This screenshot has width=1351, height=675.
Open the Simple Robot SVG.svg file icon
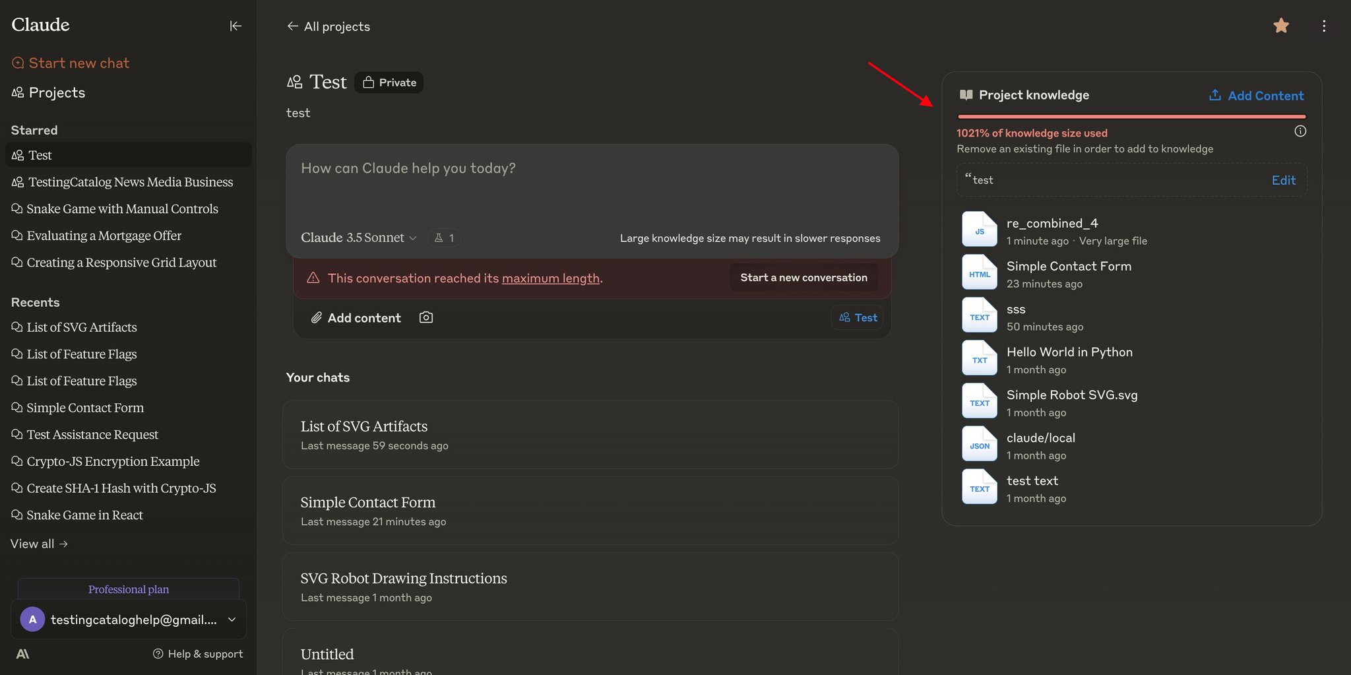pyautogui.click(x=980, y=401)
